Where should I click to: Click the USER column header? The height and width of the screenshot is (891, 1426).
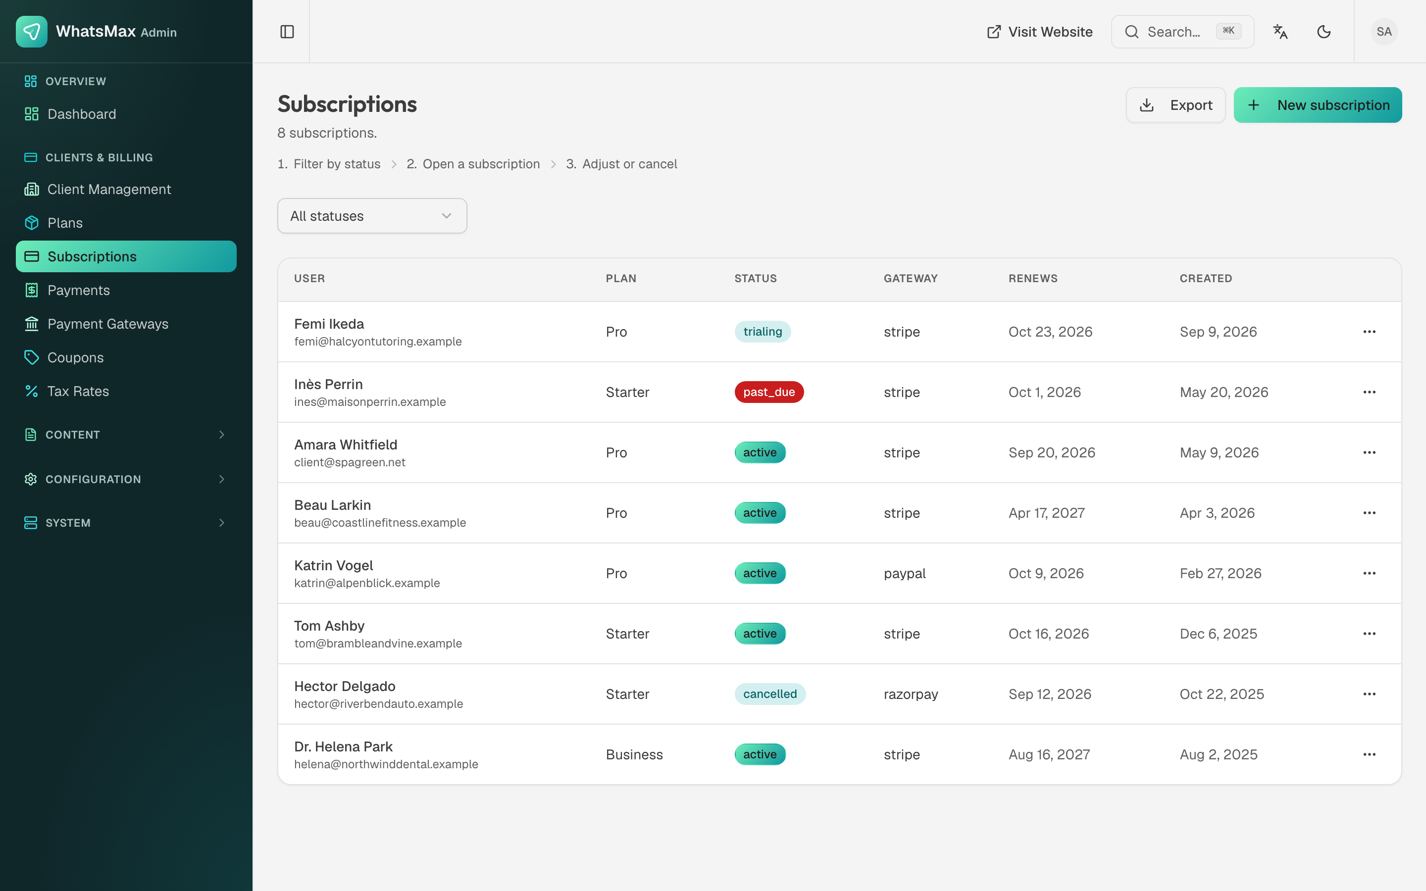point(309,279)
